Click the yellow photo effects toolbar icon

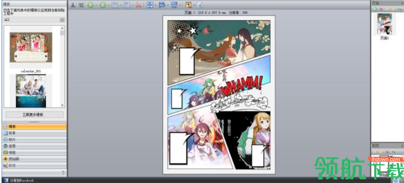click(189, 5)
